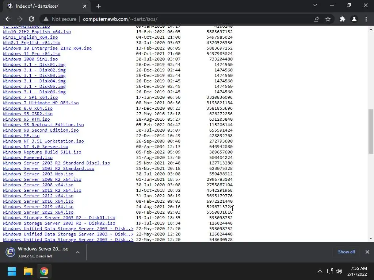Image resolution: width=374 pixels, height=280 pixels.
Task: Select date 13-Oct-2018 20:32
Action: [158, 190]
